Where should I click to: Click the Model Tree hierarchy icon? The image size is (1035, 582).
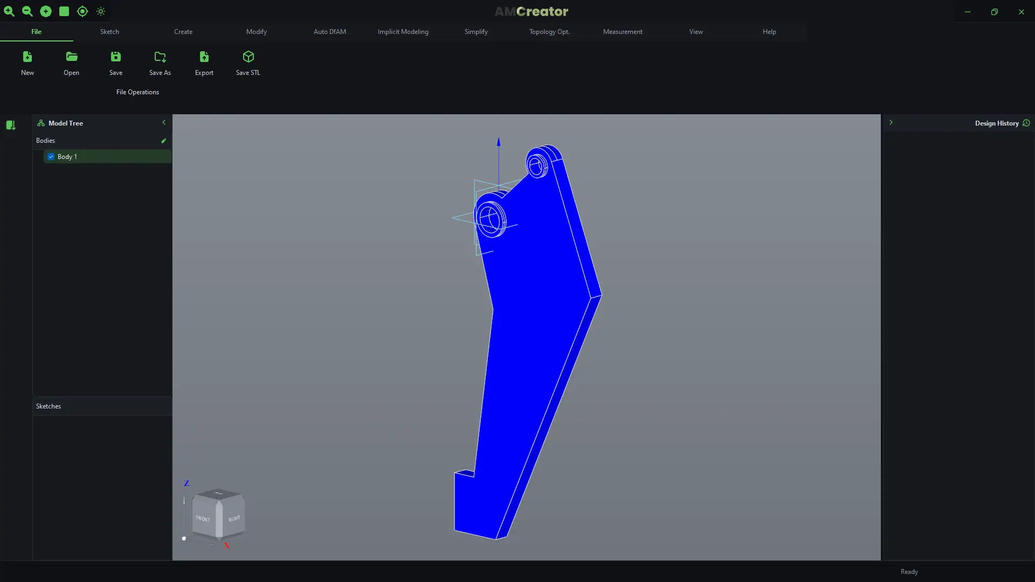click(41, 123)
